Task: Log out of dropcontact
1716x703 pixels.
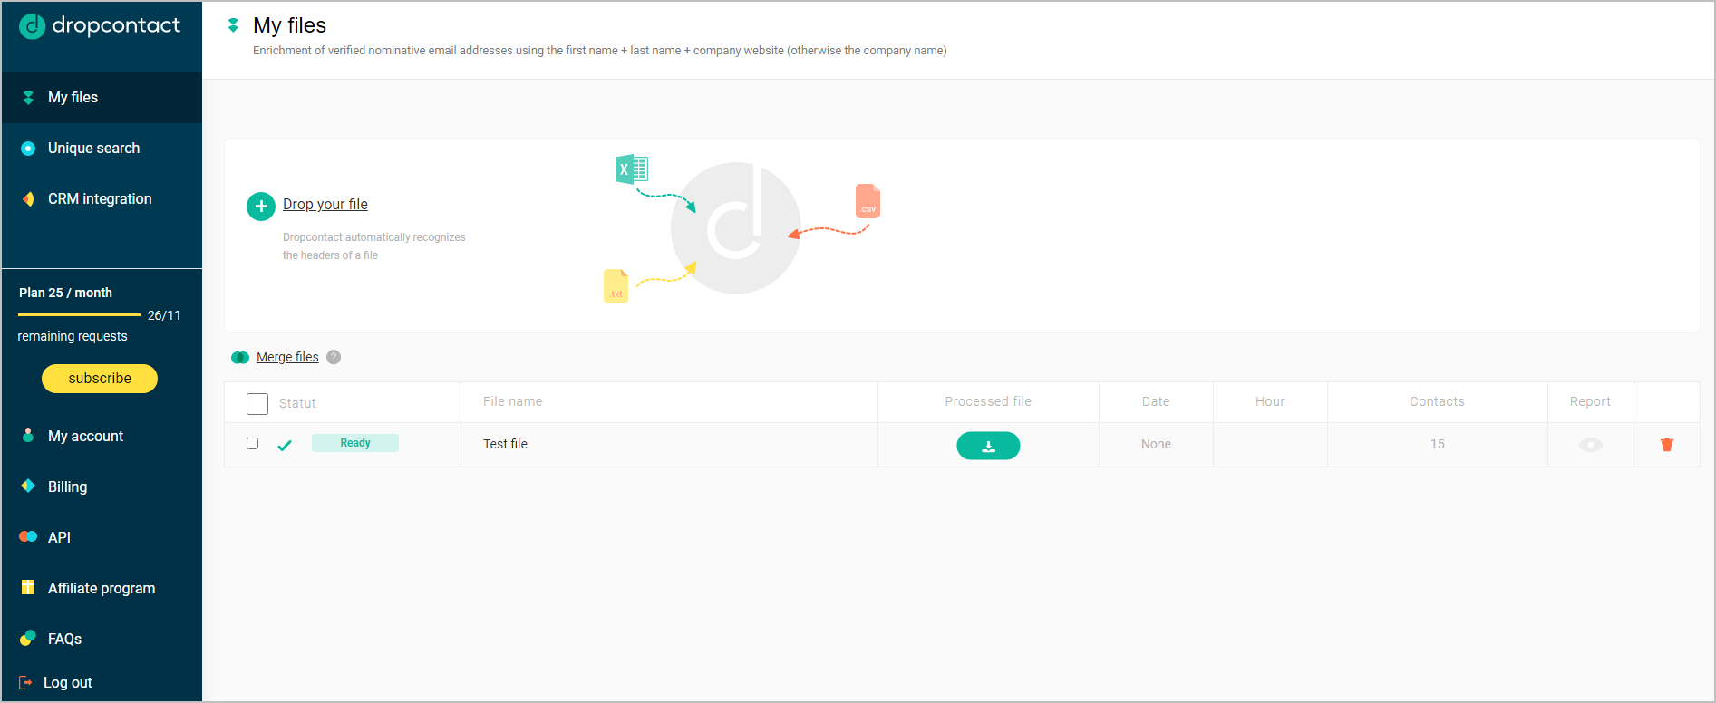Action: click(x=67, y=683)
